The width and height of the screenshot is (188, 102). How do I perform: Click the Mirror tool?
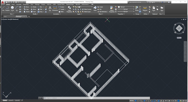pyautogui.click(x=33, y=9)
